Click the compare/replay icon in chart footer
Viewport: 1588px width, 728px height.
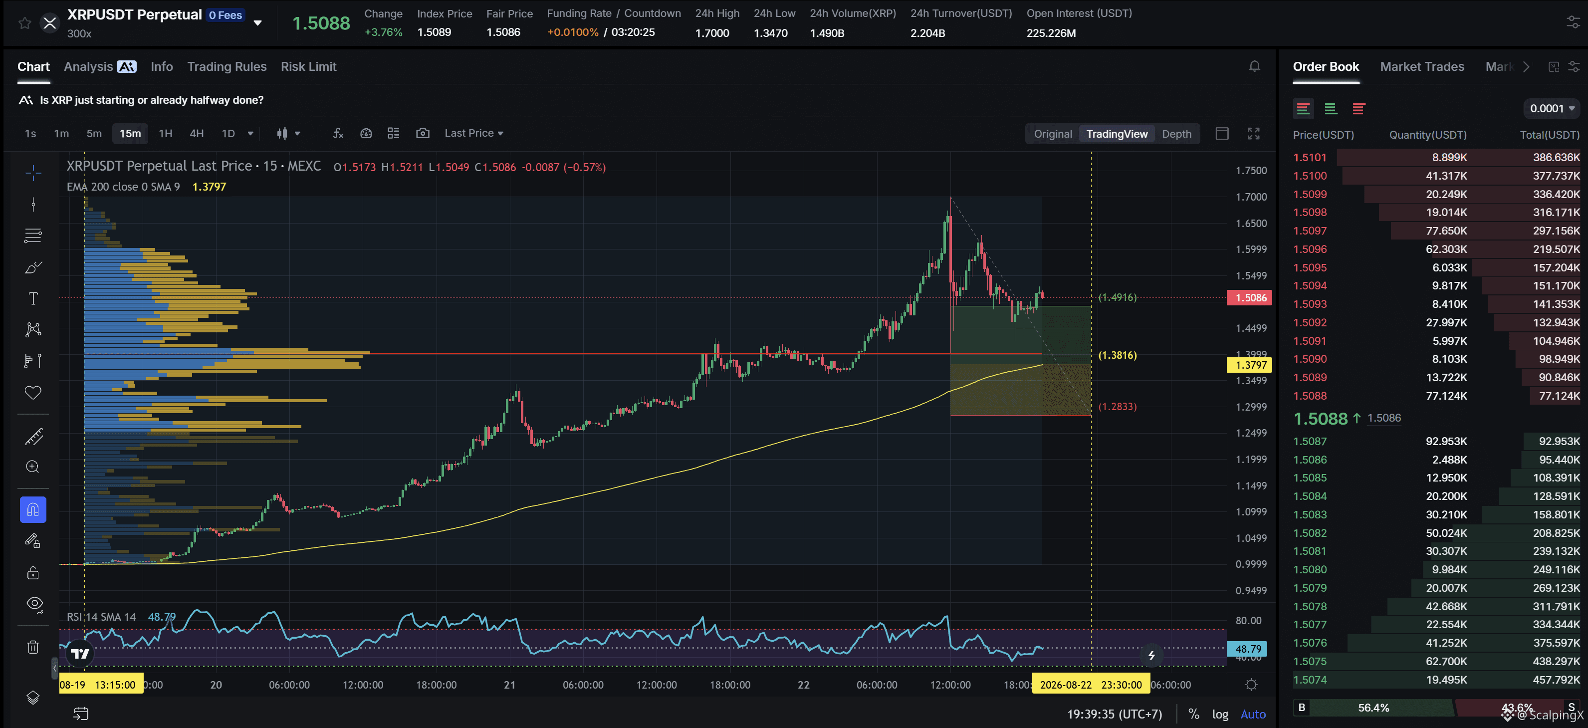click(81, 714)
